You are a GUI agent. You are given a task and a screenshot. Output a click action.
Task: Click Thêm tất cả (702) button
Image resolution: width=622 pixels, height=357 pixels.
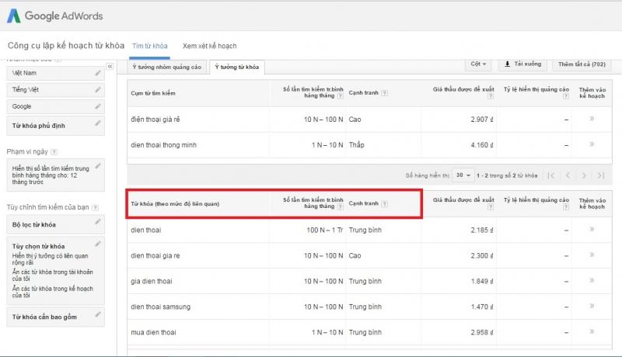click(582, 64)
